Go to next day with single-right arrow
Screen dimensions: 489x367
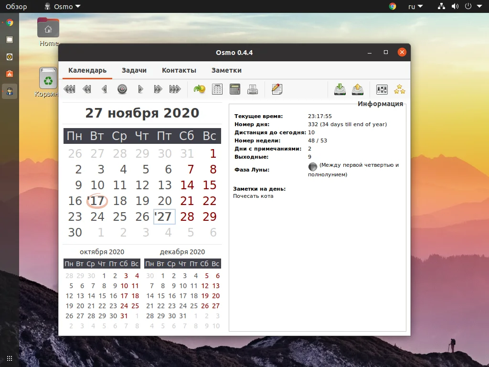pyautogui.click(x=140, y=89)
